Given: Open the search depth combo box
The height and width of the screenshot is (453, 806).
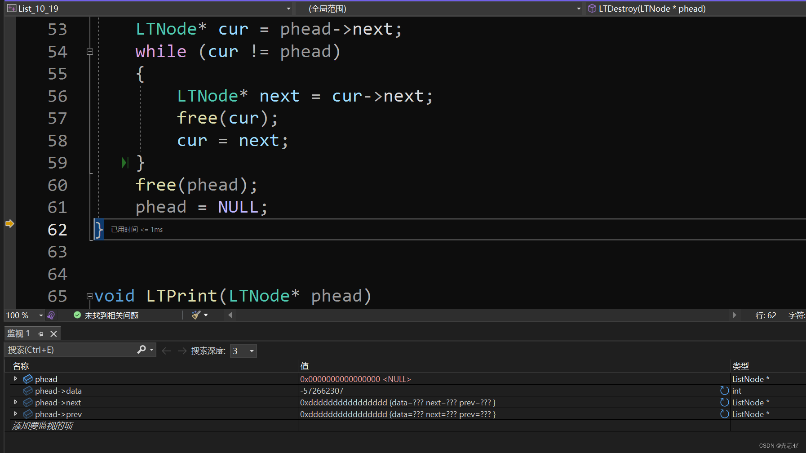Looking at the screenshot, I should click(x=243, y=351).
